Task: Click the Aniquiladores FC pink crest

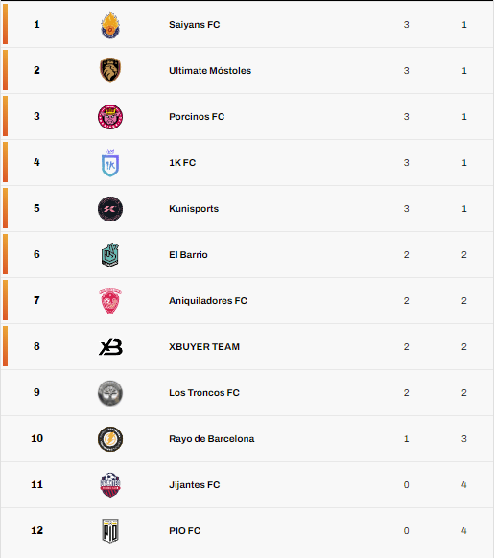Action: 110,301
